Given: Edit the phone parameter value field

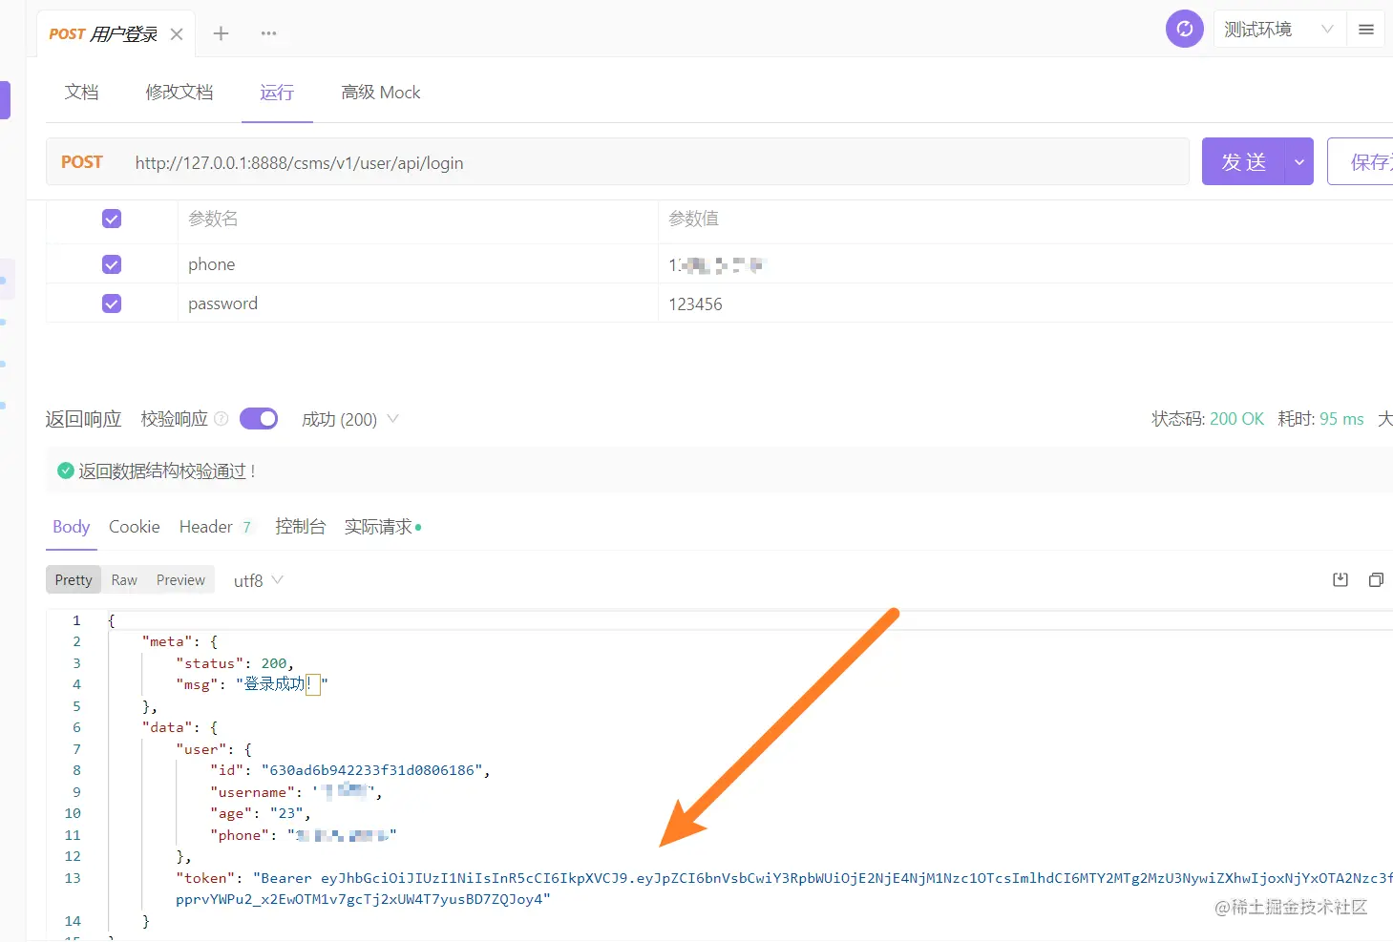Looking at the screenshot, I should click(x=1025, y=264).
